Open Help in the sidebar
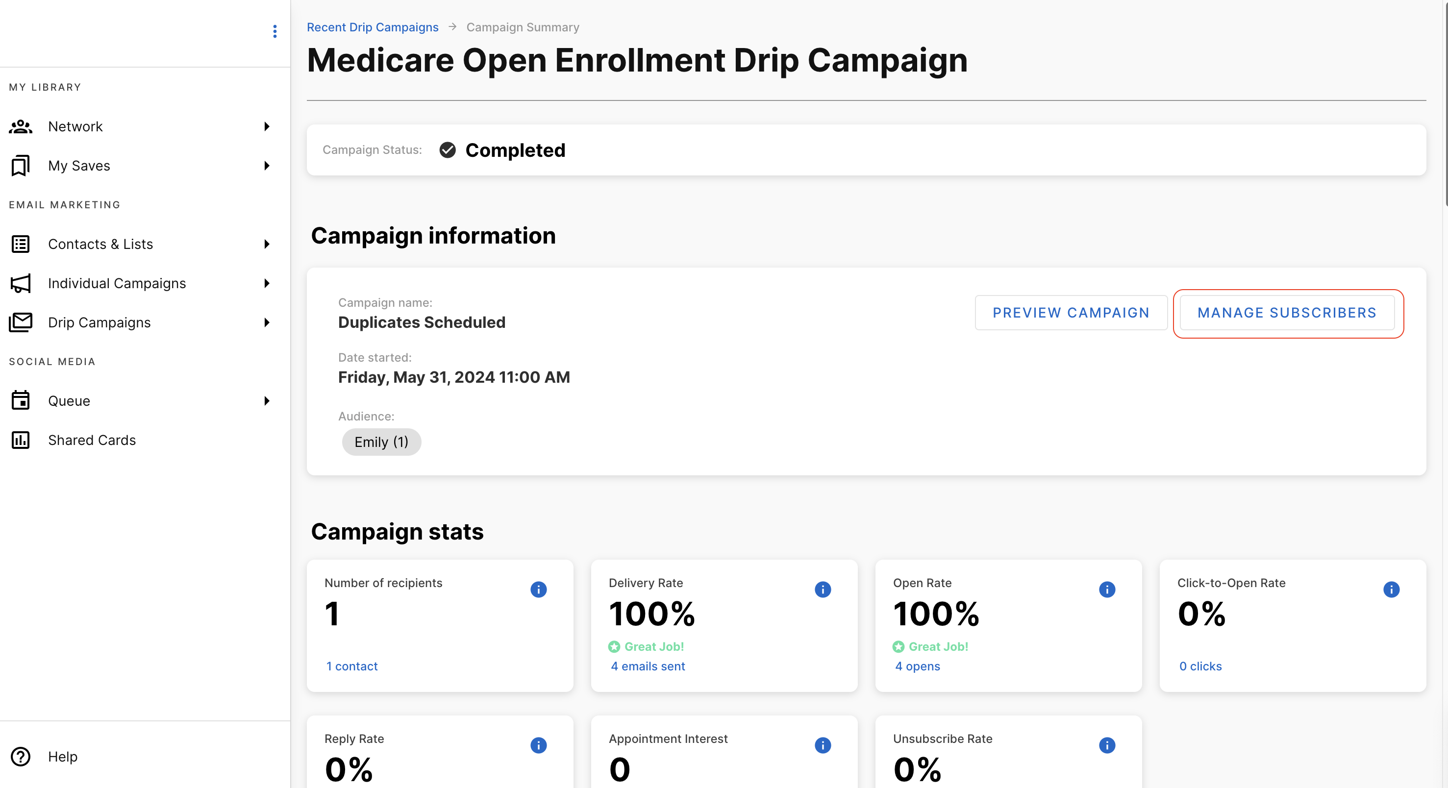 [x=145, y=757]
